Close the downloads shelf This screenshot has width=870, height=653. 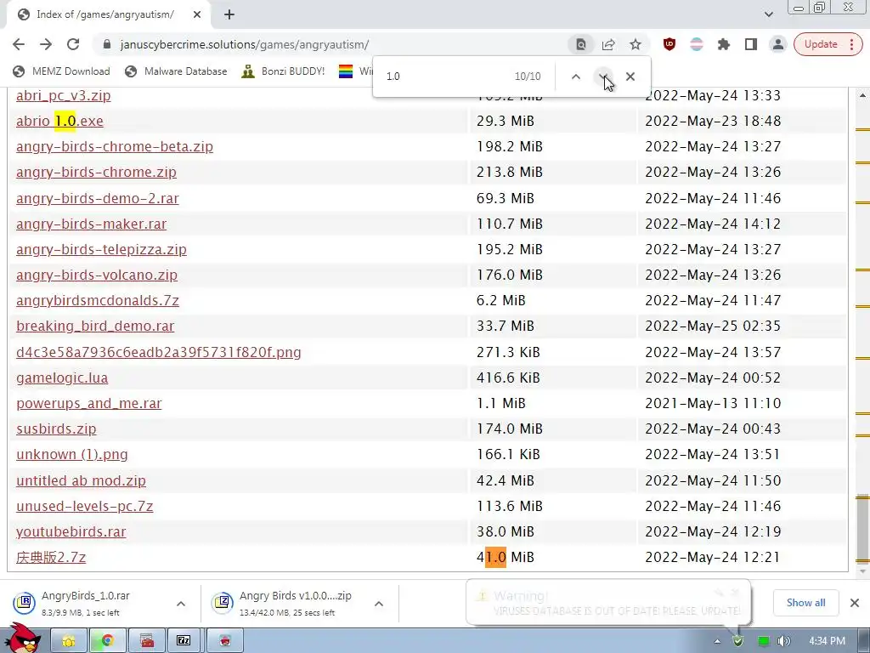coord(855,603)
